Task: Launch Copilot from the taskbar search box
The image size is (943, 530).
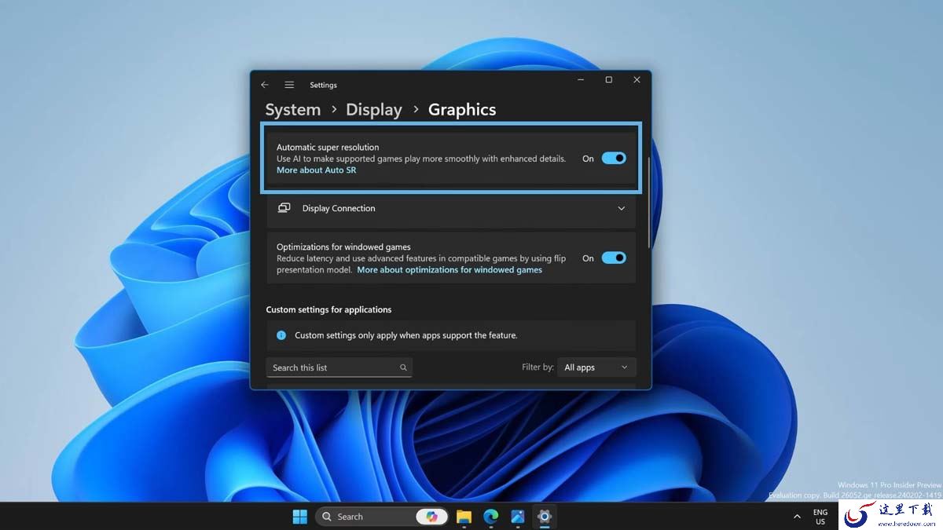Action: (x=431, y=517)
